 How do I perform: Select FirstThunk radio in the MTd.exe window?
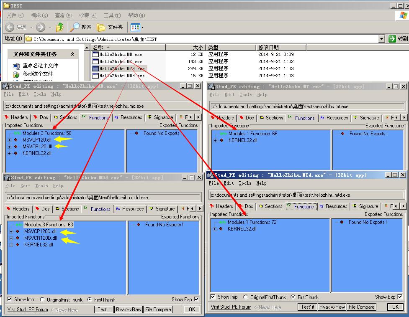(x=293, y=297)
